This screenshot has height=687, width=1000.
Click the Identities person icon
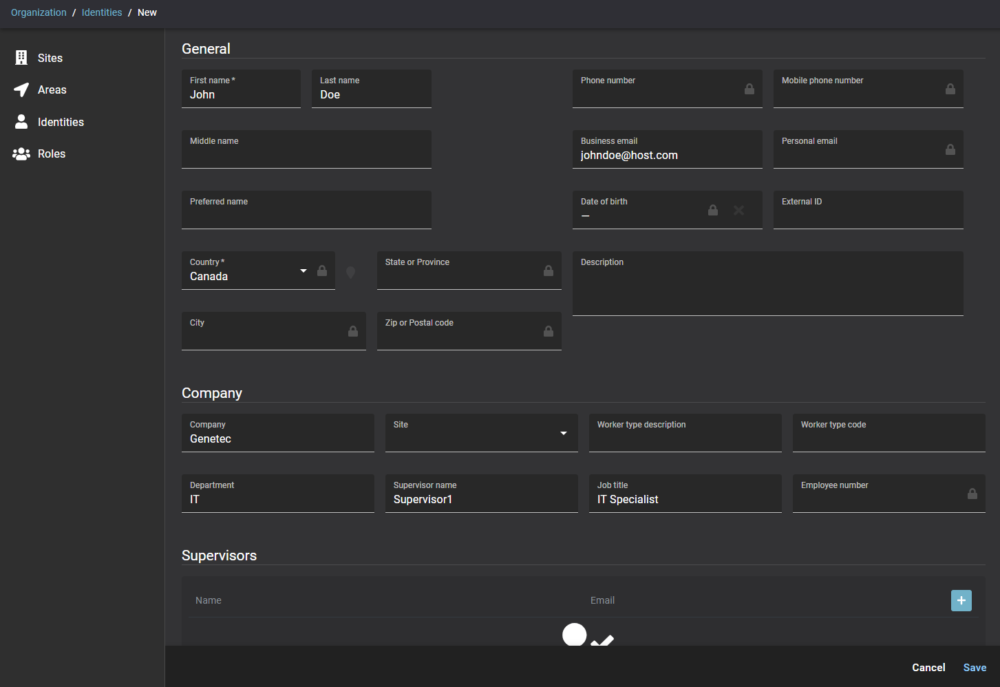21,122
